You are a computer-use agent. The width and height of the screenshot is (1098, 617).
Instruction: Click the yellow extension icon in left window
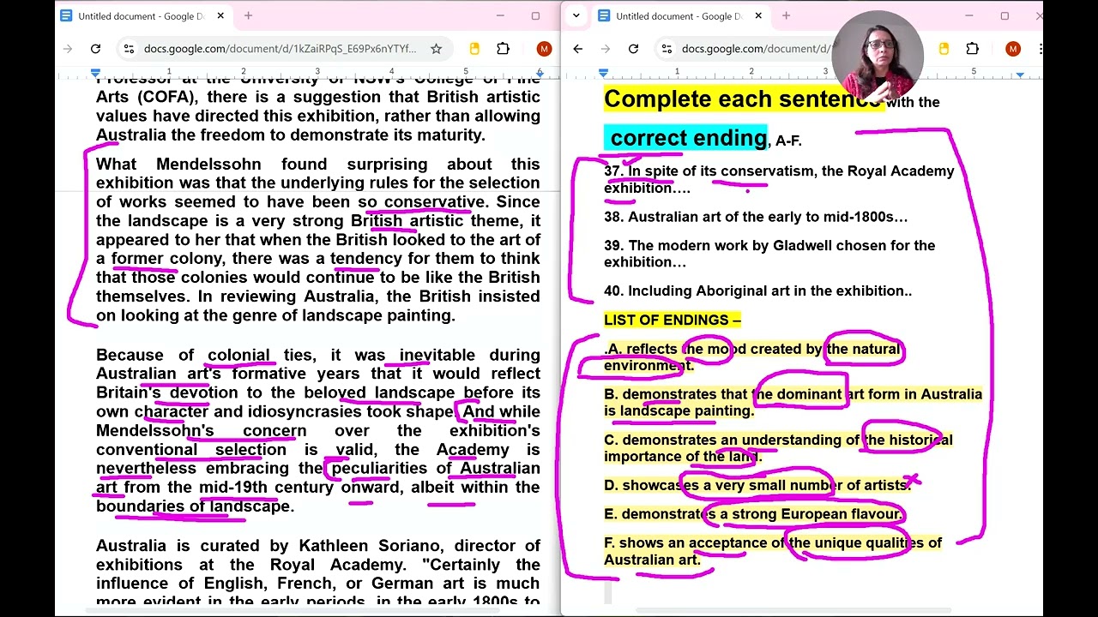[x=474, y=49]
